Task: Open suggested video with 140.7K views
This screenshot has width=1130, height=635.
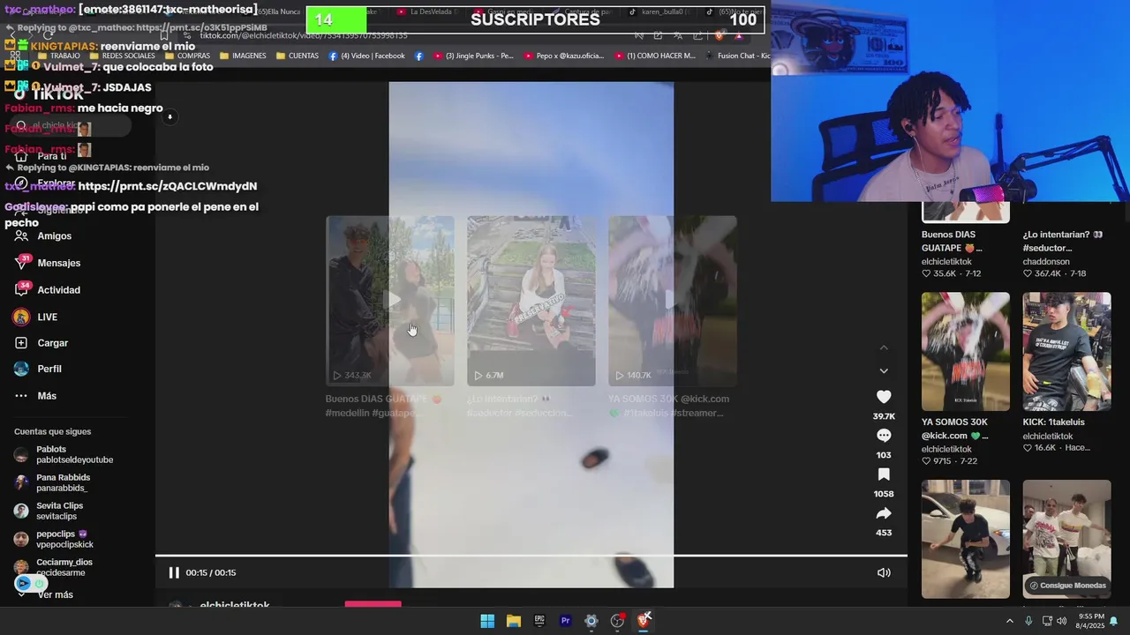Action: 673,301
